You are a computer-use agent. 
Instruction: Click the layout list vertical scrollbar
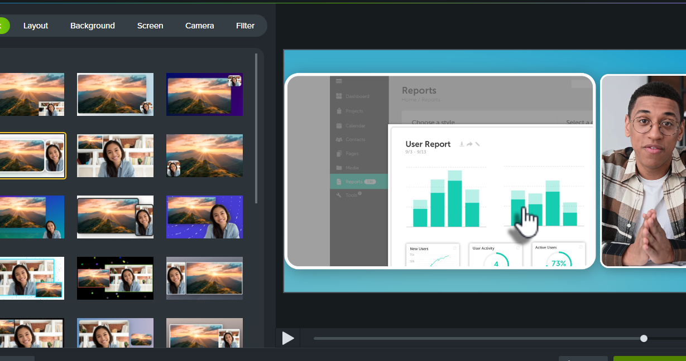coord(256,128)
